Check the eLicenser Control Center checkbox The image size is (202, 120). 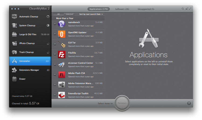(x=55, y=65)
